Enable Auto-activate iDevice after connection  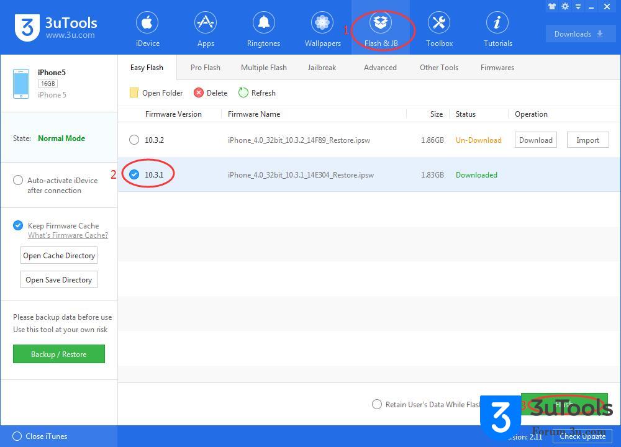[18, 181]
